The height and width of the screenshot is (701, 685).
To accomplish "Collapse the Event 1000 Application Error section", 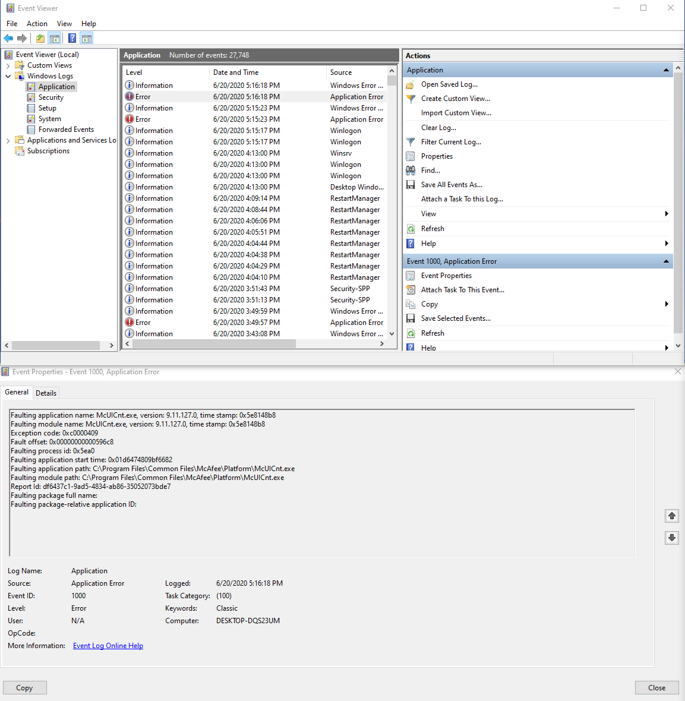I will [x=666, y=261].
